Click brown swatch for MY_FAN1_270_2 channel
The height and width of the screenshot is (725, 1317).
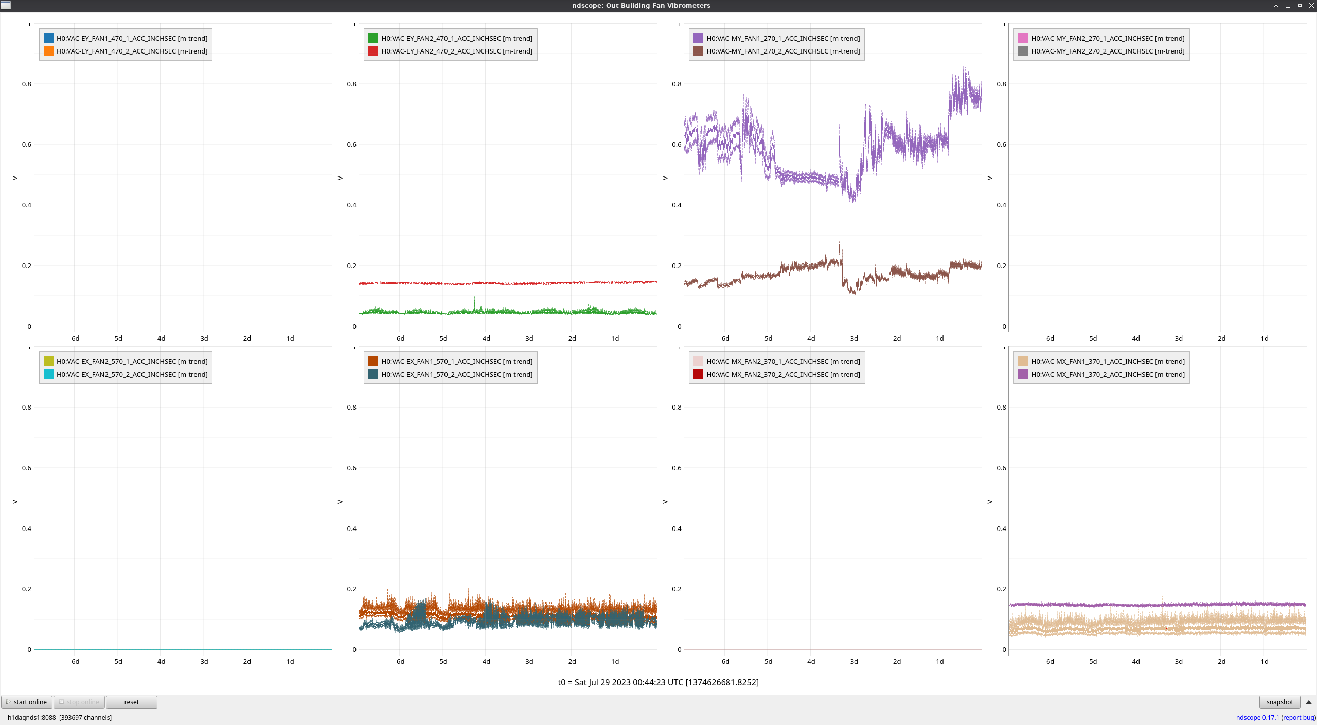[x=698, y=51]
